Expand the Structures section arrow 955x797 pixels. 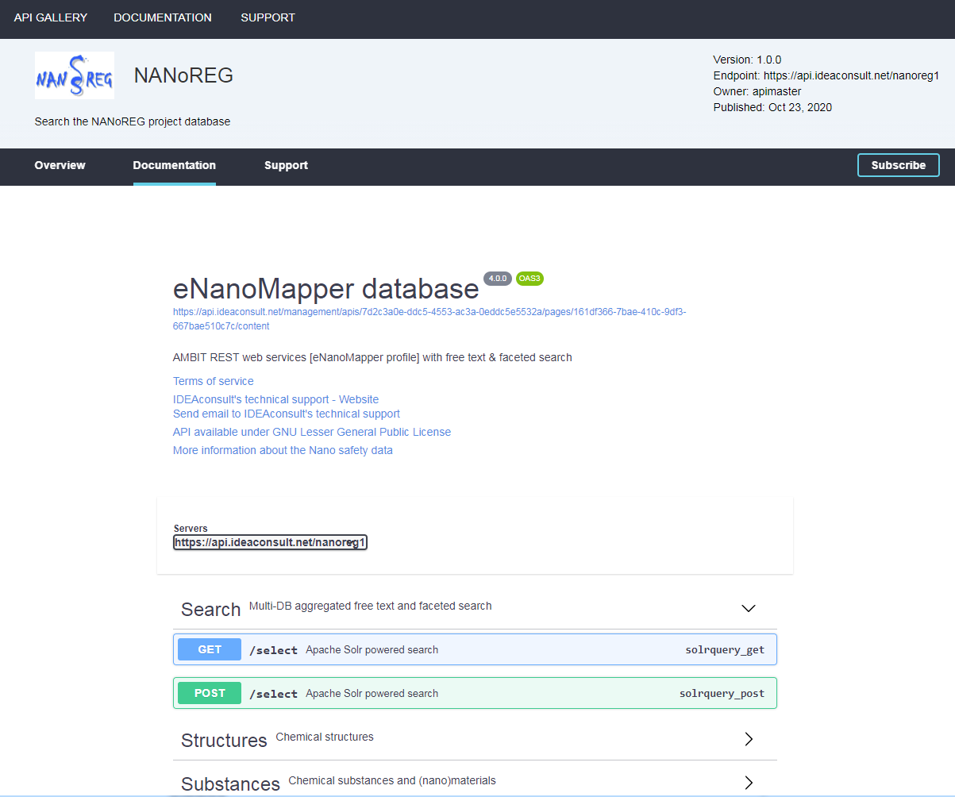click(x=748, y=739)
